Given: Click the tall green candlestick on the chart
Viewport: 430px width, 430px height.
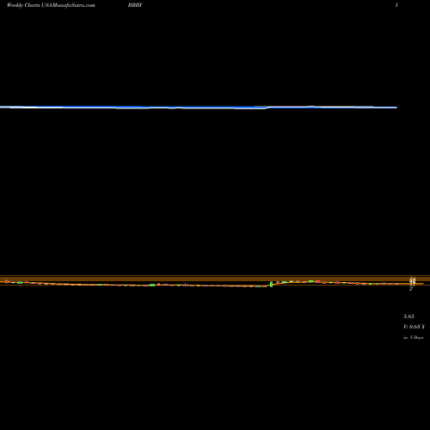Looking at the screenshot, I should click(271, 284).
